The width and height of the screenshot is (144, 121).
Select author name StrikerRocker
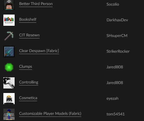(118, 51)
